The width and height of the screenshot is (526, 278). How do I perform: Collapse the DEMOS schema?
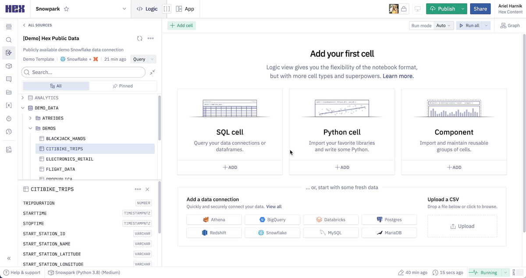[x=31, y=129]
